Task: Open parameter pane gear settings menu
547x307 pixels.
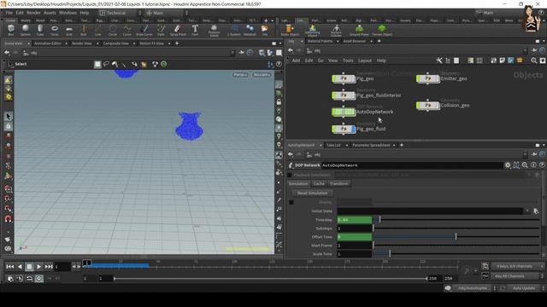Action: [508, 165]
